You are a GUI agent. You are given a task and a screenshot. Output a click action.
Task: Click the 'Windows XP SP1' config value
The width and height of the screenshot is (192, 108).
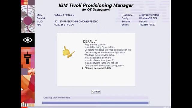point(148,18)
